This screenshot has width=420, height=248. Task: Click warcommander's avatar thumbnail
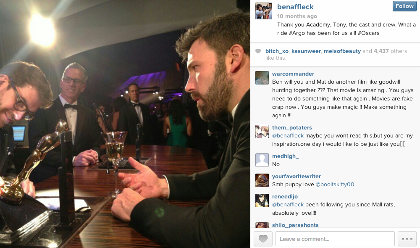click(262, 78)
